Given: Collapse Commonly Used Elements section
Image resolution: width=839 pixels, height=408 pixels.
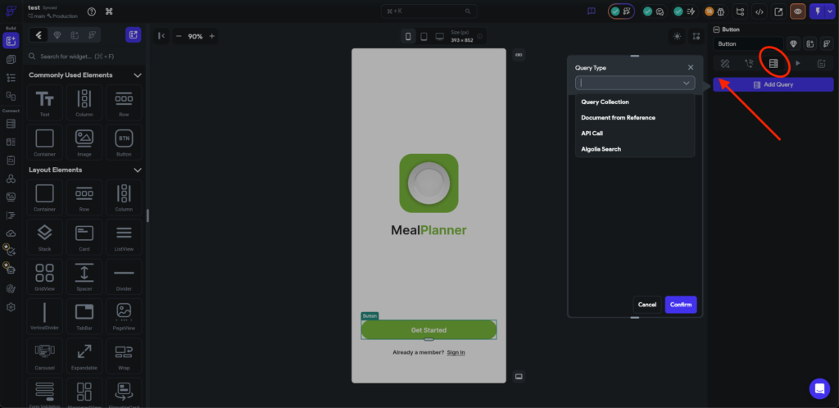Looking at the screenshot, I should tap(138, 75).
